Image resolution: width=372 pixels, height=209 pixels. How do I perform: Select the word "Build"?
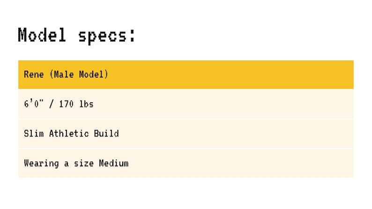[x=106, y=134]
